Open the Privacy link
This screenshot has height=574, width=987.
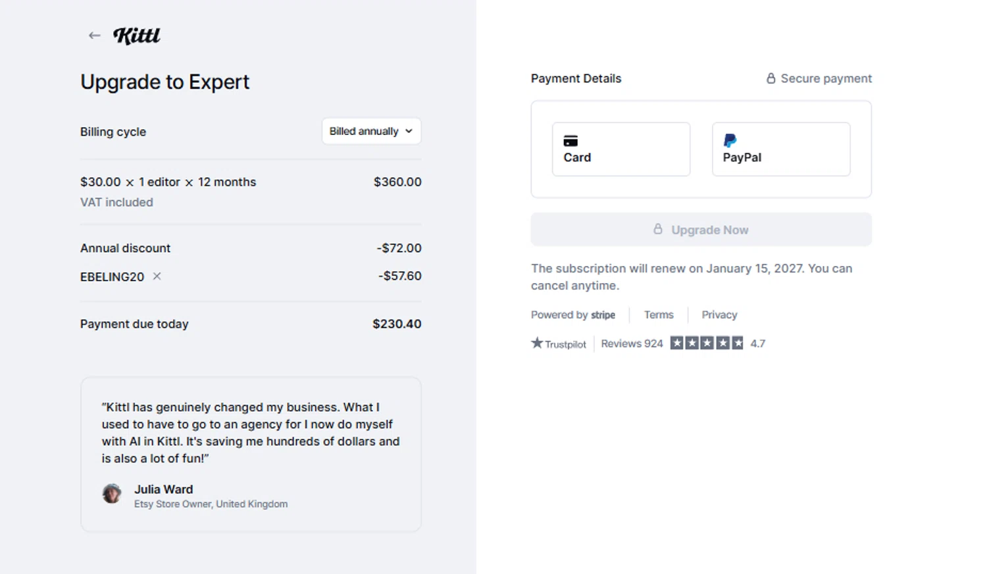click(x=719, y=315)
